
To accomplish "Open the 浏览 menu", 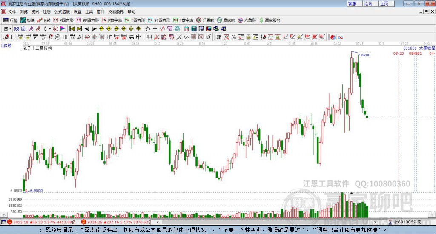I will (24, 11).
